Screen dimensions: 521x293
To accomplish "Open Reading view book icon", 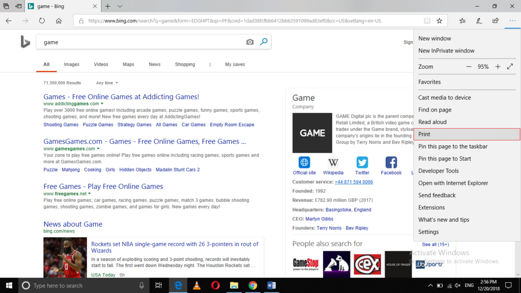I will (427, 20).
